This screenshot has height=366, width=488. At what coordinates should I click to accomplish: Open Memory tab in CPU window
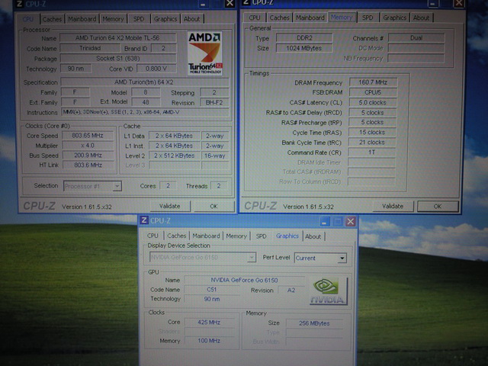tap(113, 19)
